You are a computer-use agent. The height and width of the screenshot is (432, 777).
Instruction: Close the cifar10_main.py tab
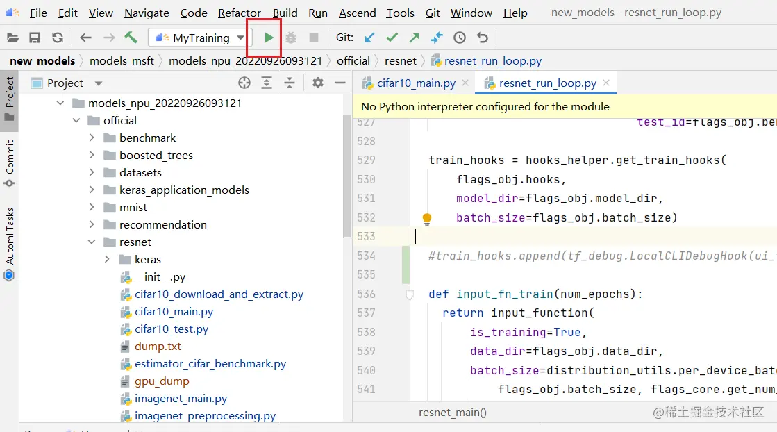pyautogui.click(x=465, y=83)
